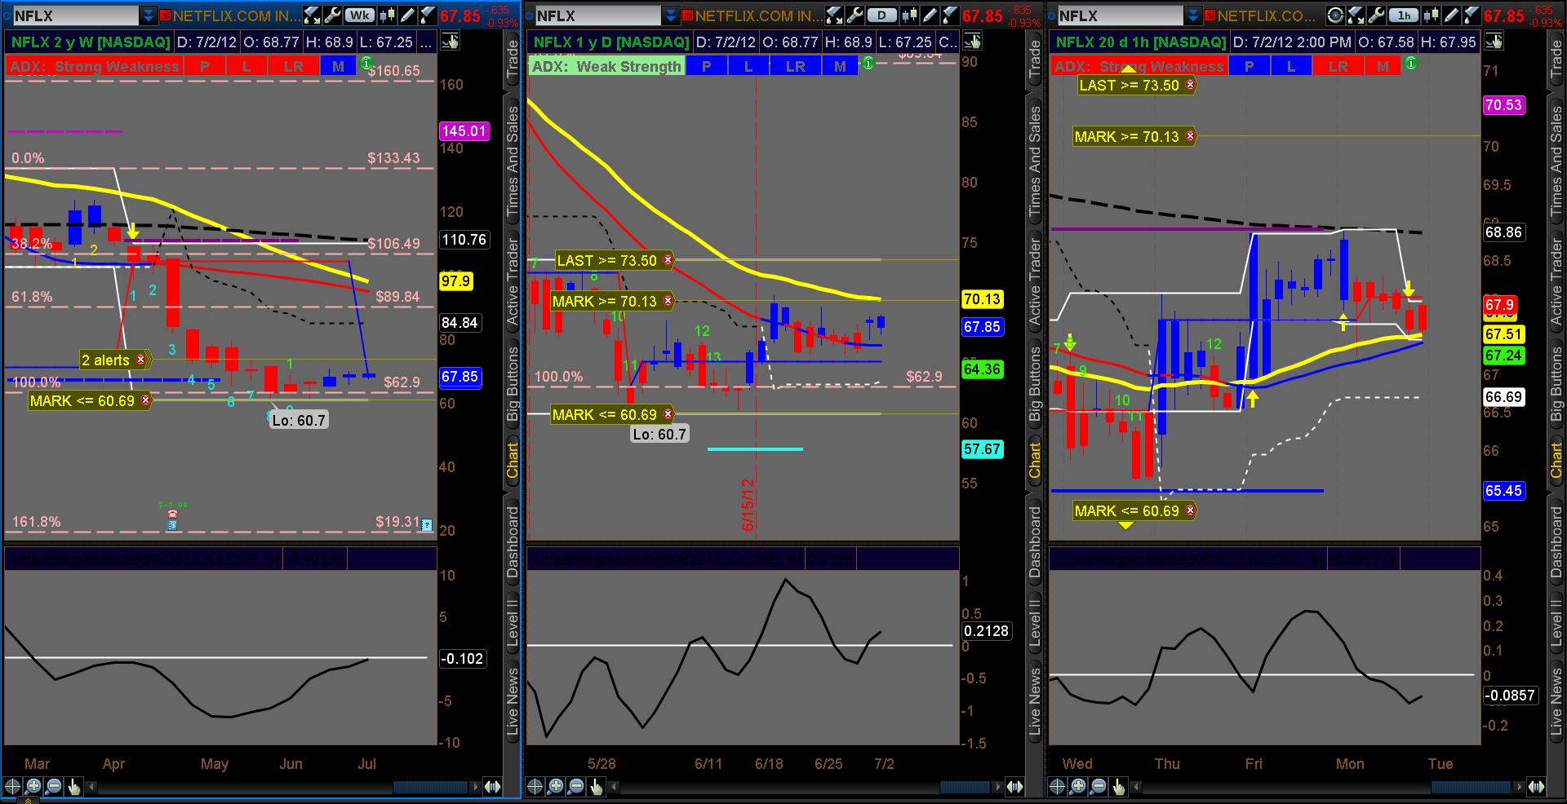Click the '?' icon on weekly chart

427,526
